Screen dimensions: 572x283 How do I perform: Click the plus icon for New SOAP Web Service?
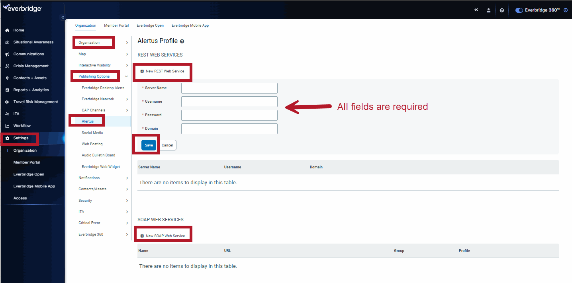(x=142, y=236)
